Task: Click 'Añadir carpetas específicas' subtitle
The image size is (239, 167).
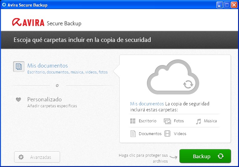Action: (52, 106)
